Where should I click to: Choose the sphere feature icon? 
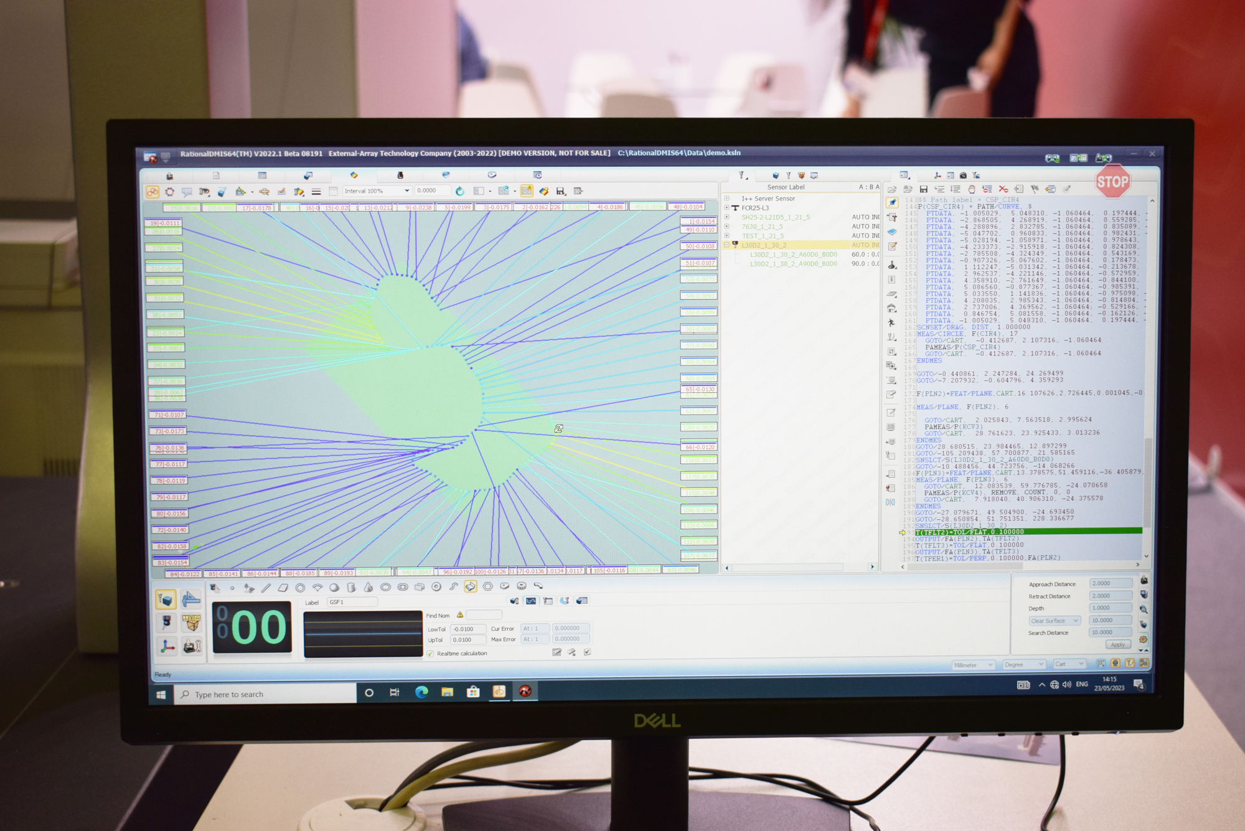click(334, 587)
